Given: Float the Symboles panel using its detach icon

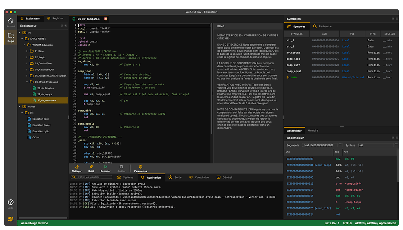Looking at the screenshot, I should click(393, 19).
